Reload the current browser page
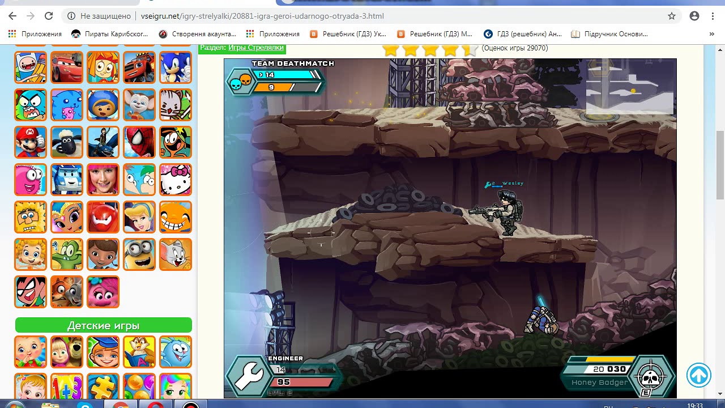This screenshot has height=408, width=725. (49, 16)
